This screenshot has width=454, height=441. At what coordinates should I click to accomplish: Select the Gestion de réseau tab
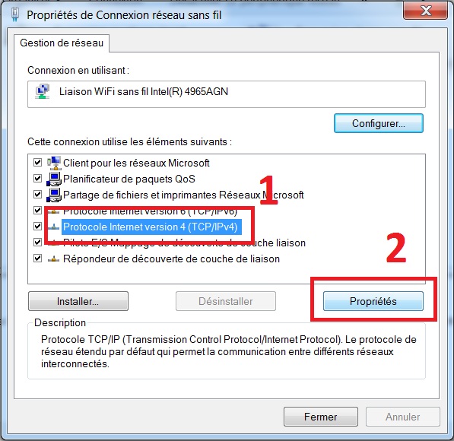(62, 43)
